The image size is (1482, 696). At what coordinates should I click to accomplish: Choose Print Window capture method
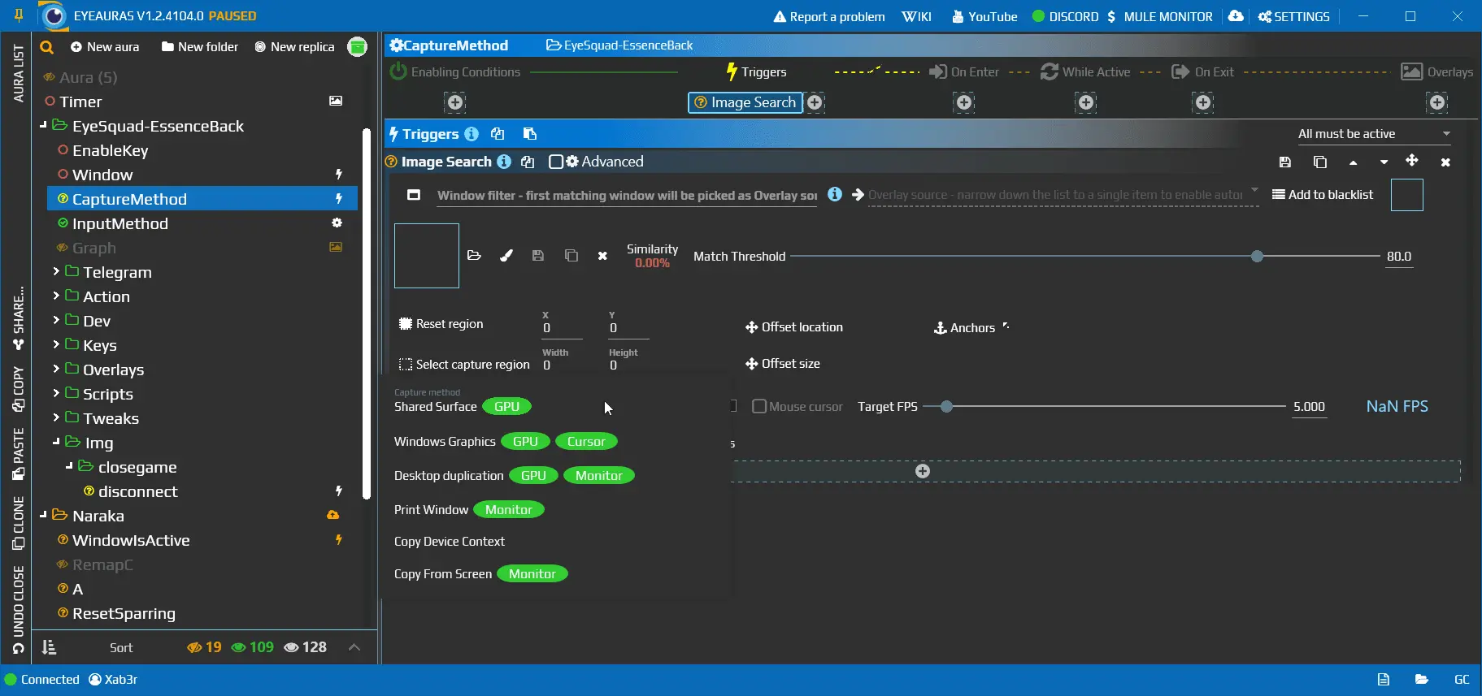coord(431,510)
